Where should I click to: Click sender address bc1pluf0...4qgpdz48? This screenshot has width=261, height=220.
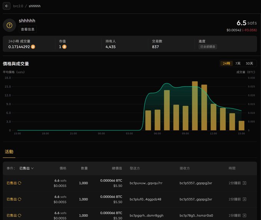click(x=145, y=199)
